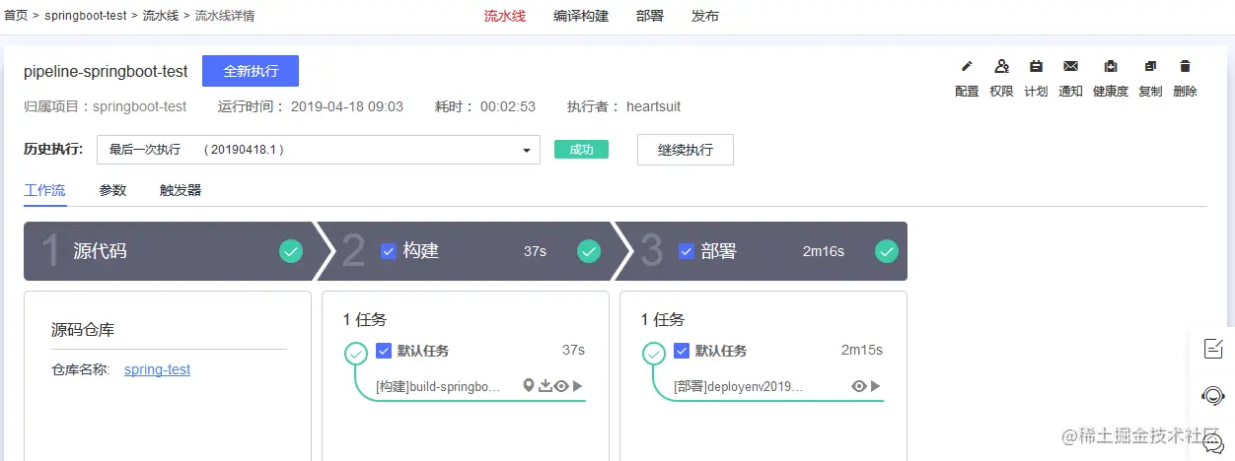Click the pipeline-springboot-test title
The height and width of the screenshot is (461, 1235).
tap(106, 71)
